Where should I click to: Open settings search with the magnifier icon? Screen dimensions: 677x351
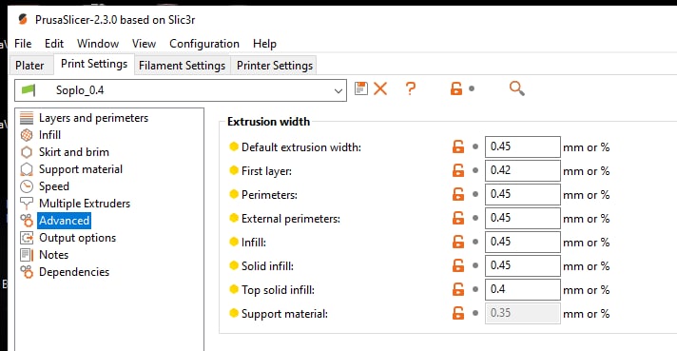[517, 88]
